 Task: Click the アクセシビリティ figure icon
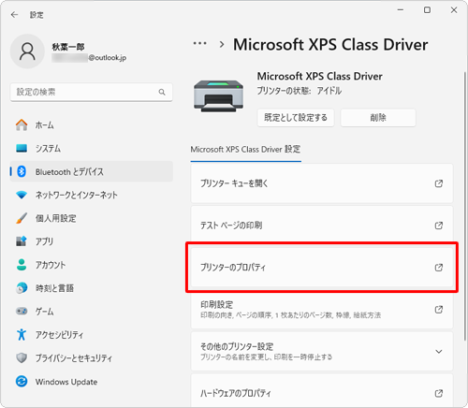[22, 334]
